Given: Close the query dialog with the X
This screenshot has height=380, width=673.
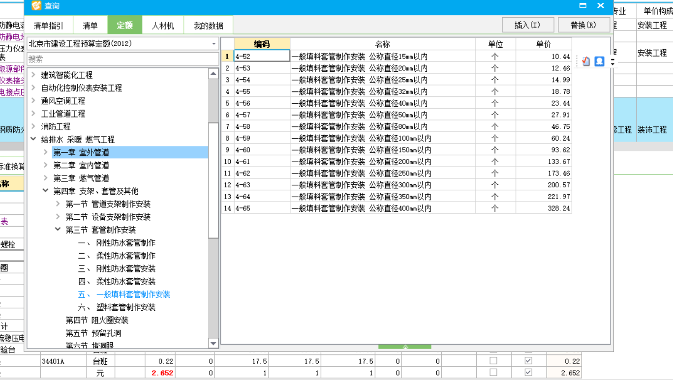Looking at the screenshot, I should pyautogui.click(x=601, y=6).
